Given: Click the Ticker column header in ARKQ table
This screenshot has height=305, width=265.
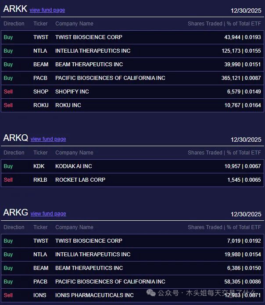Looking at the screenshot, I should (40, 153).
